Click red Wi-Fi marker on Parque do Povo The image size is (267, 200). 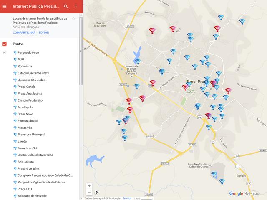click(x=185, y=87)
